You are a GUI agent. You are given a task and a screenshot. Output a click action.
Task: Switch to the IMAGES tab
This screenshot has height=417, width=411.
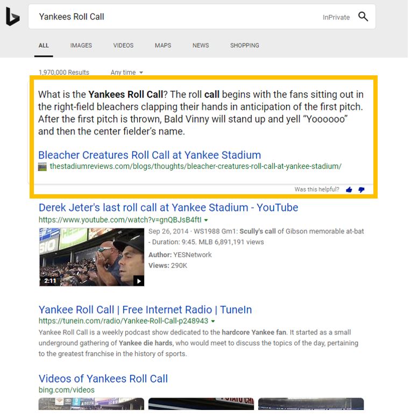[x=81, y=46]
